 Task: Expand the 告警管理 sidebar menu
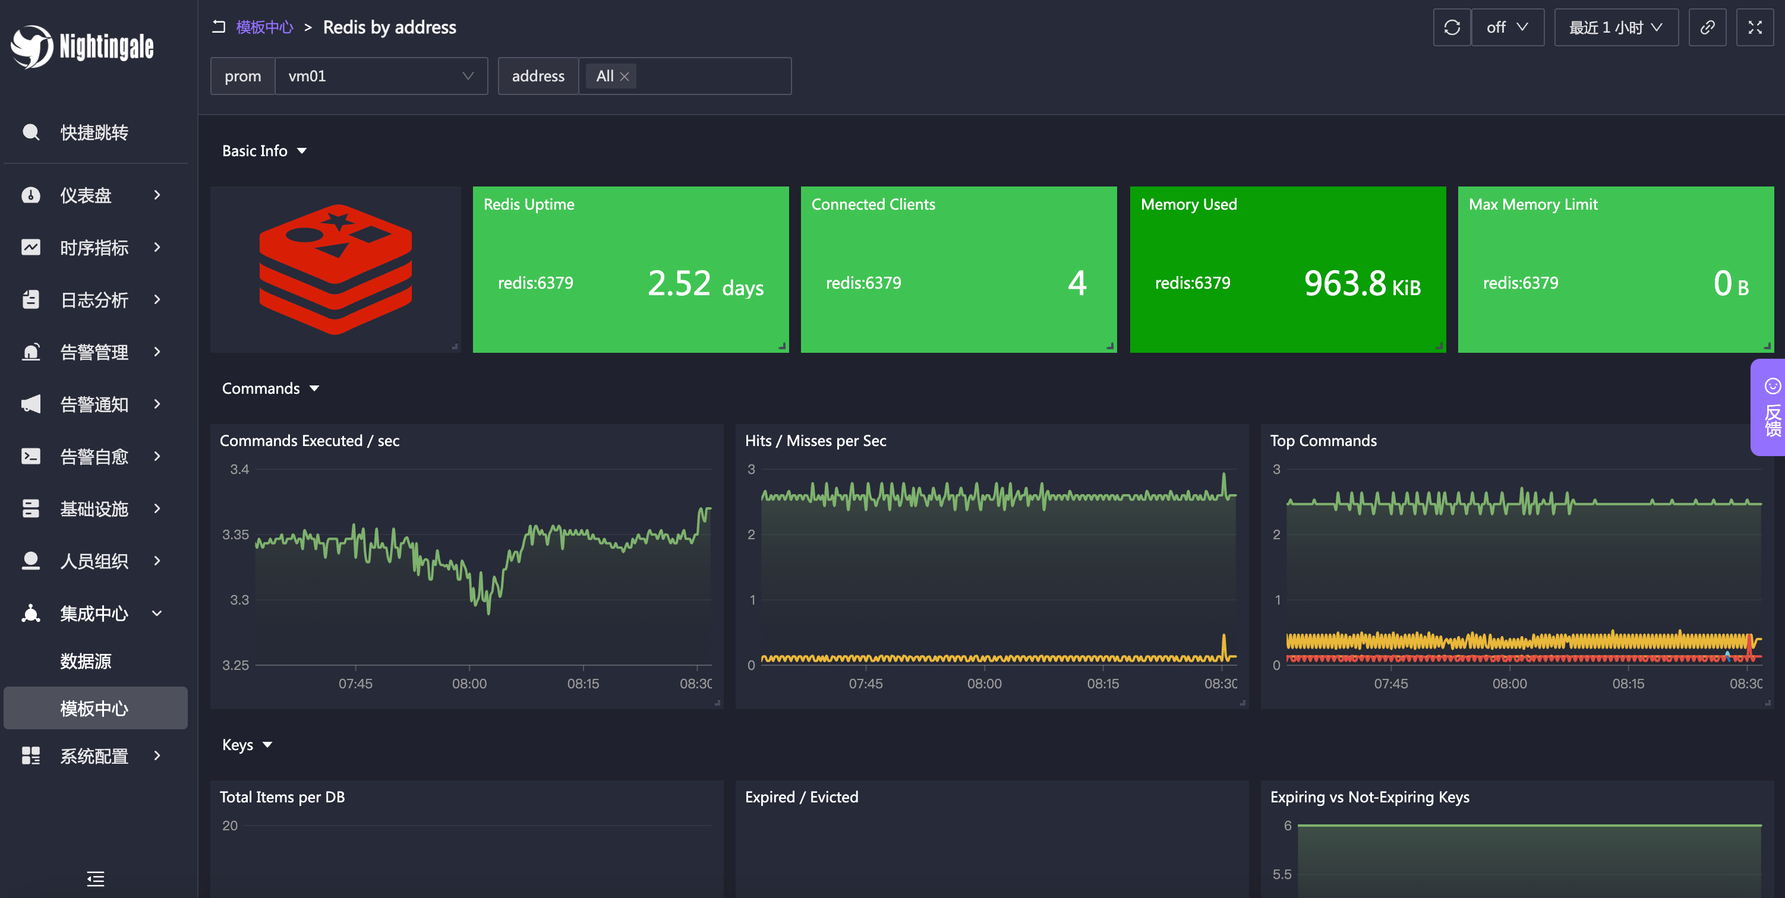(x=93, y=352)
